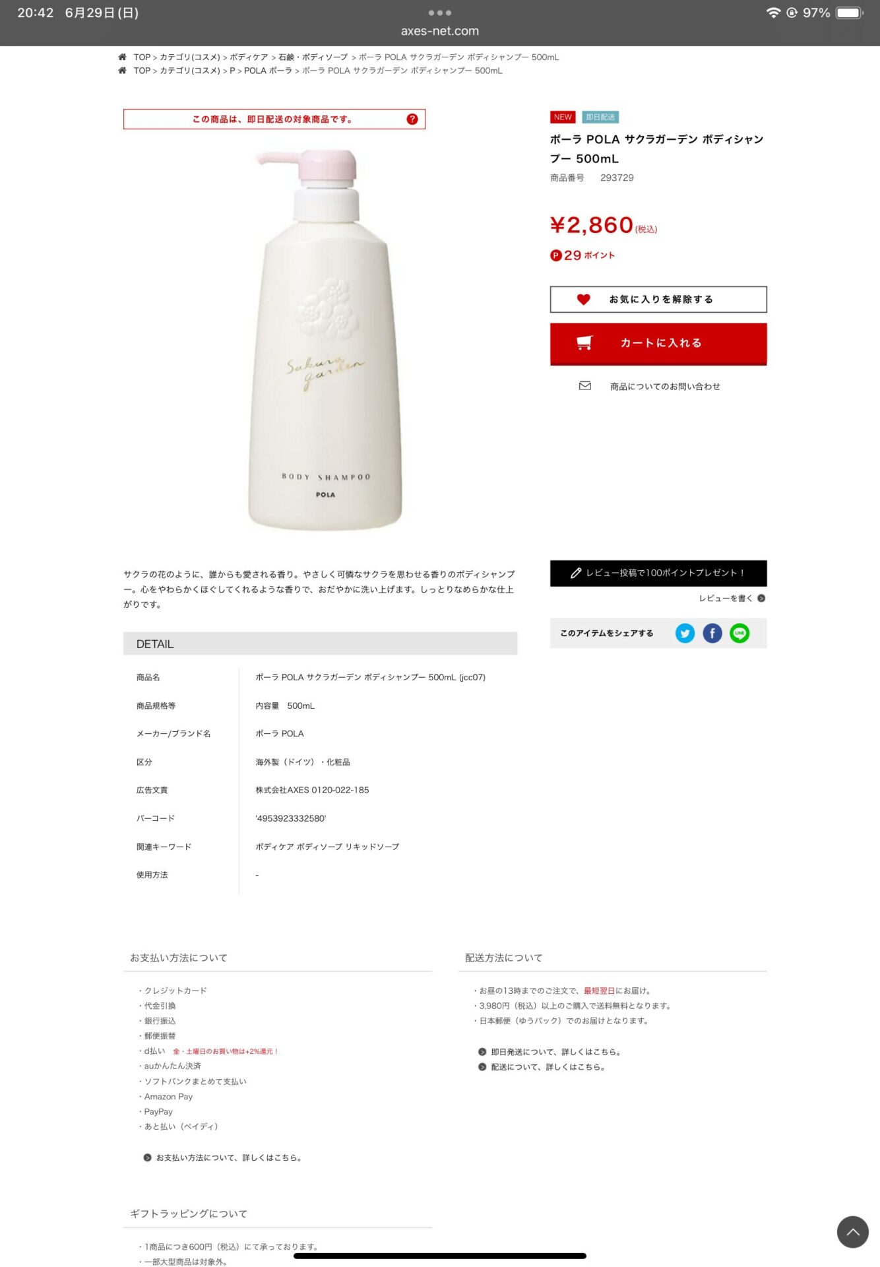The height and width of the screenshot is (1267, 880).
Task: Click the red question mark help icon
Action: 412,119
